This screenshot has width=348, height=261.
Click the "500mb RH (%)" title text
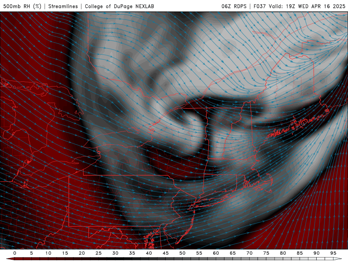pyautogui.click(x=22, y=6)
